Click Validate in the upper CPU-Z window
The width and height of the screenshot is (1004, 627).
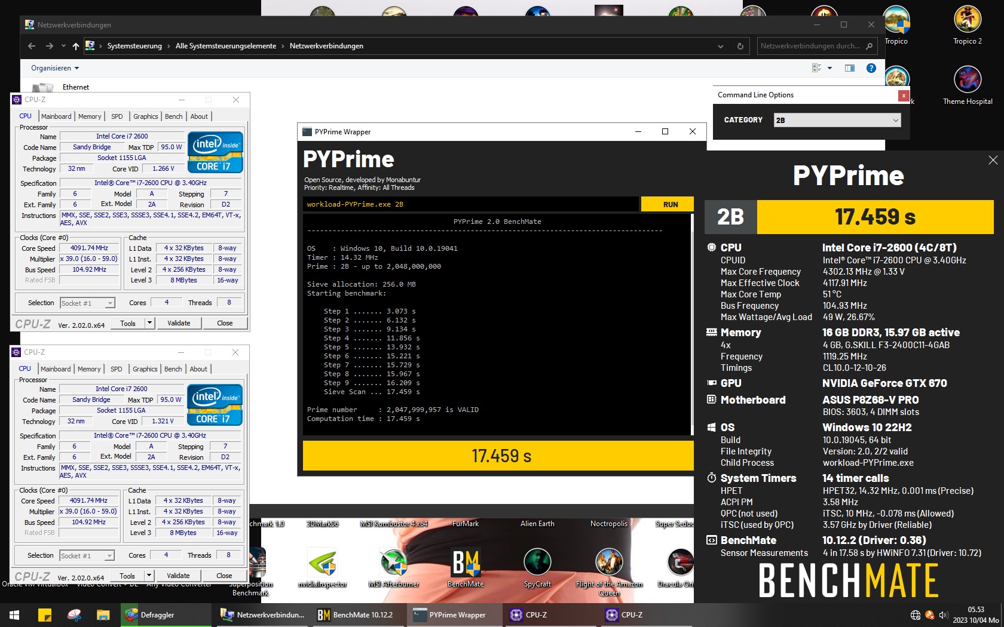click(179, 323)
